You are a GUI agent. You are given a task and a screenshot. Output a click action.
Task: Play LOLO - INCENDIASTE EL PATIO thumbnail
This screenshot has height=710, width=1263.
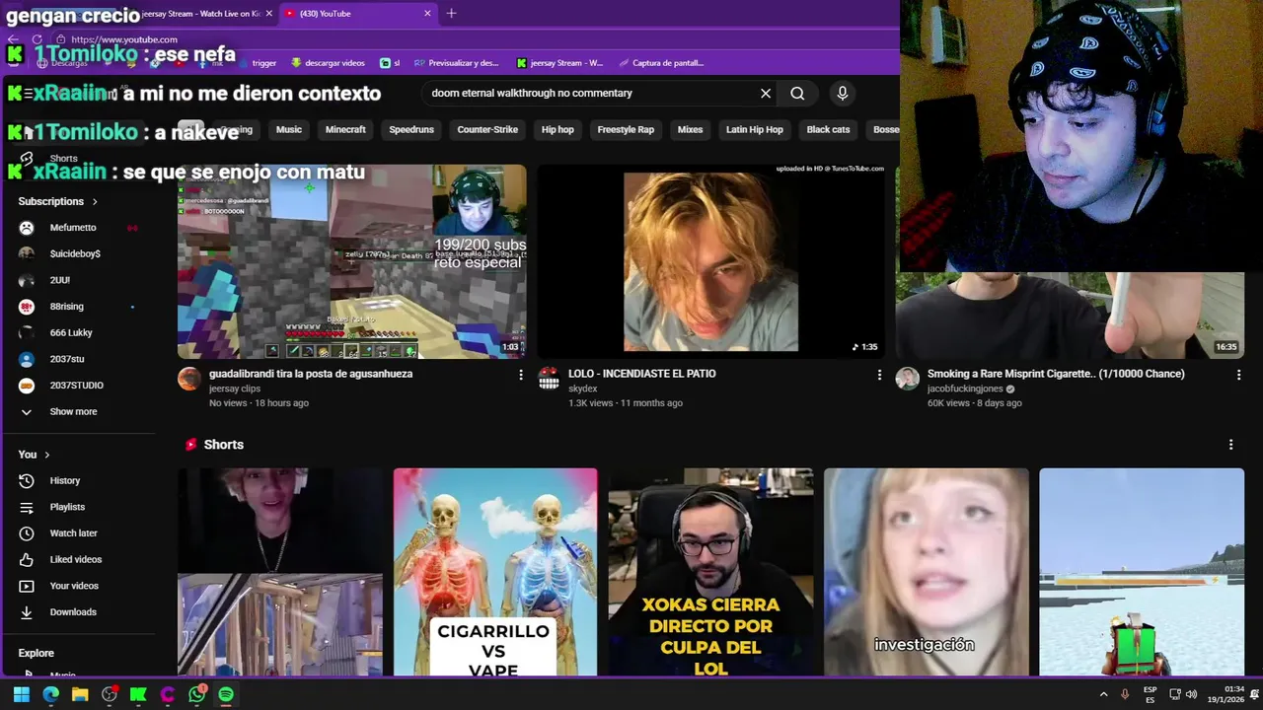tap(710, 261)
